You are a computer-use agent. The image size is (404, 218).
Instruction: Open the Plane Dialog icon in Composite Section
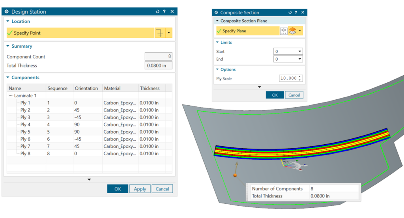[284, 31]
